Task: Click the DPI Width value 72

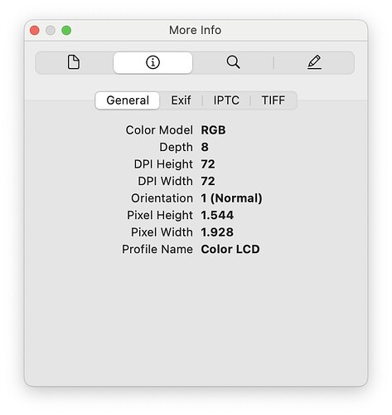Action: click(x=208, y=181)
